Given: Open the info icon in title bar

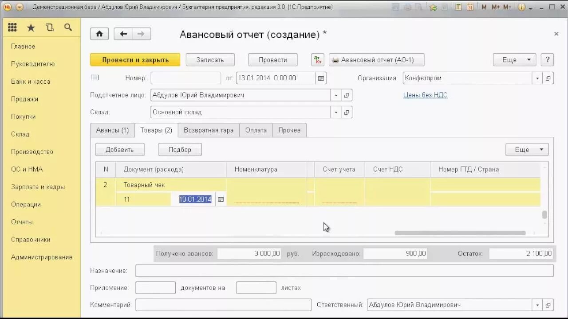Looking at the screenshot, I should (521, 7).
